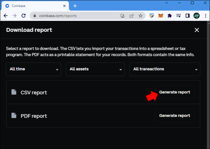The image size is (210, 149).
Task: Share this page using the share icon
Action: pos(131,16)
